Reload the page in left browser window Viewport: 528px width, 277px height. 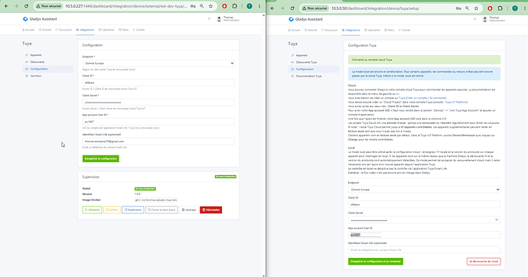(x=26, y=6)
